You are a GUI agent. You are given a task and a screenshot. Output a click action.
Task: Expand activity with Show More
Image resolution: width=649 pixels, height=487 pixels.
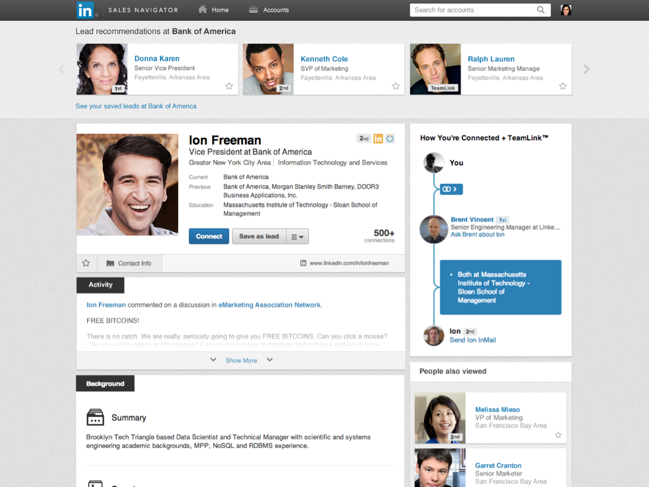point(241,361)
